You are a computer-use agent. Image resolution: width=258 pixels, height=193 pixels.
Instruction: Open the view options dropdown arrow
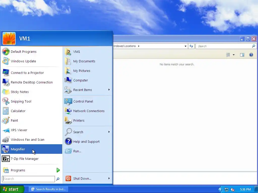(x=234, y=55)
